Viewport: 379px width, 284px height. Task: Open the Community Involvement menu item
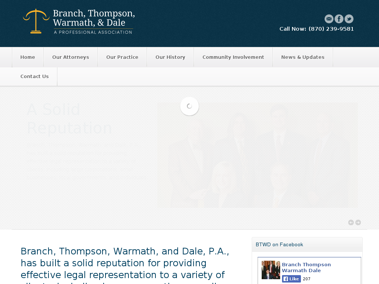point(233,57)
